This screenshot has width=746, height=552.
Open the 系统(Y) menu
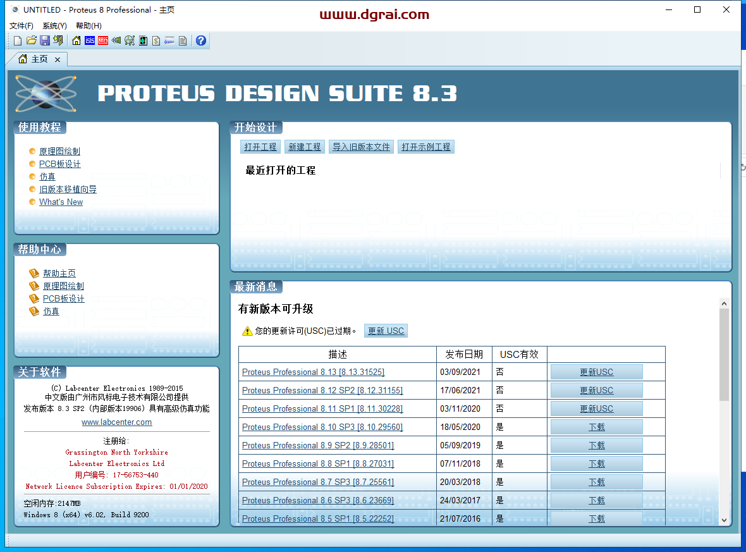54,26
